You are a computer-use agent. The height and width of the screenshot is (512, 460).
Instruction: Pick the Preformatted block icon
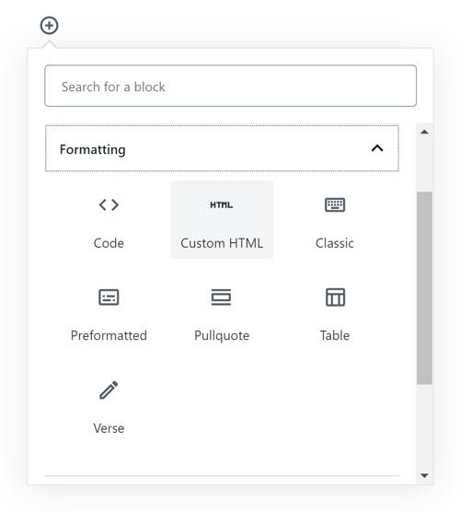[109, 297]
